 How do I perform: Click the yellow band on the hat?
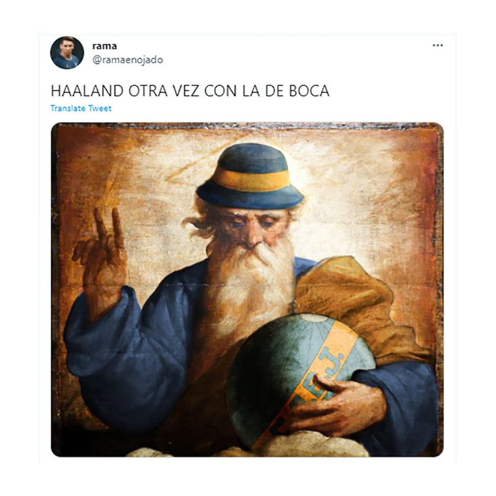[x=251, y=180]
